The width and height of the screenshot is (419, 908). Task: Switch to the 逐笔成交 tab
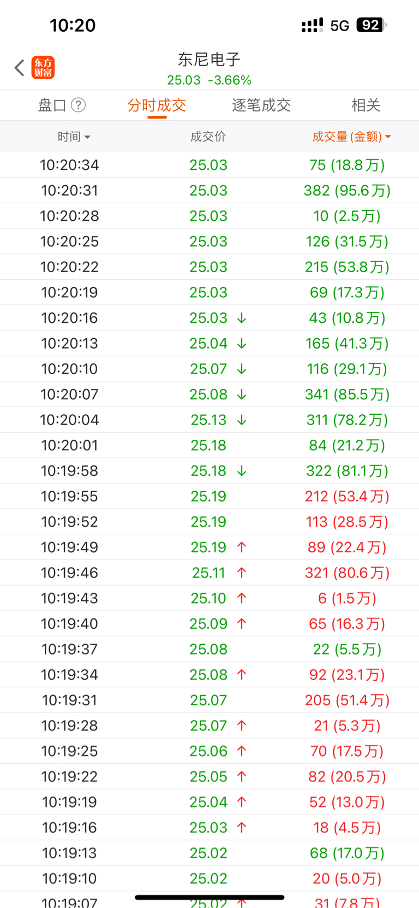pyautogui.click(x=261, y=105)
